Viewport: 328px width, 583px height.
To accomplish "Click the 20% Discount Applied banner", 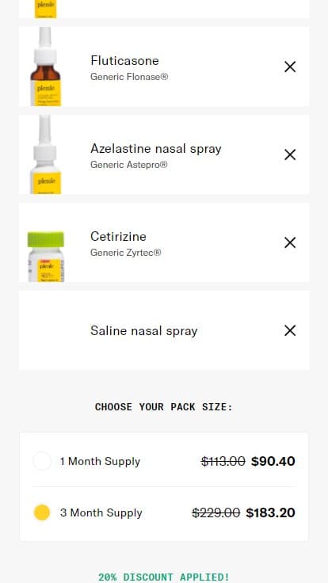I will (164, 577).
